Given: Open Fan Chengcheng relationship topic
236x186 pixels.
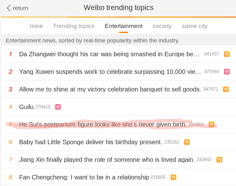Looking at the screenshot, I should click(84, 177).
